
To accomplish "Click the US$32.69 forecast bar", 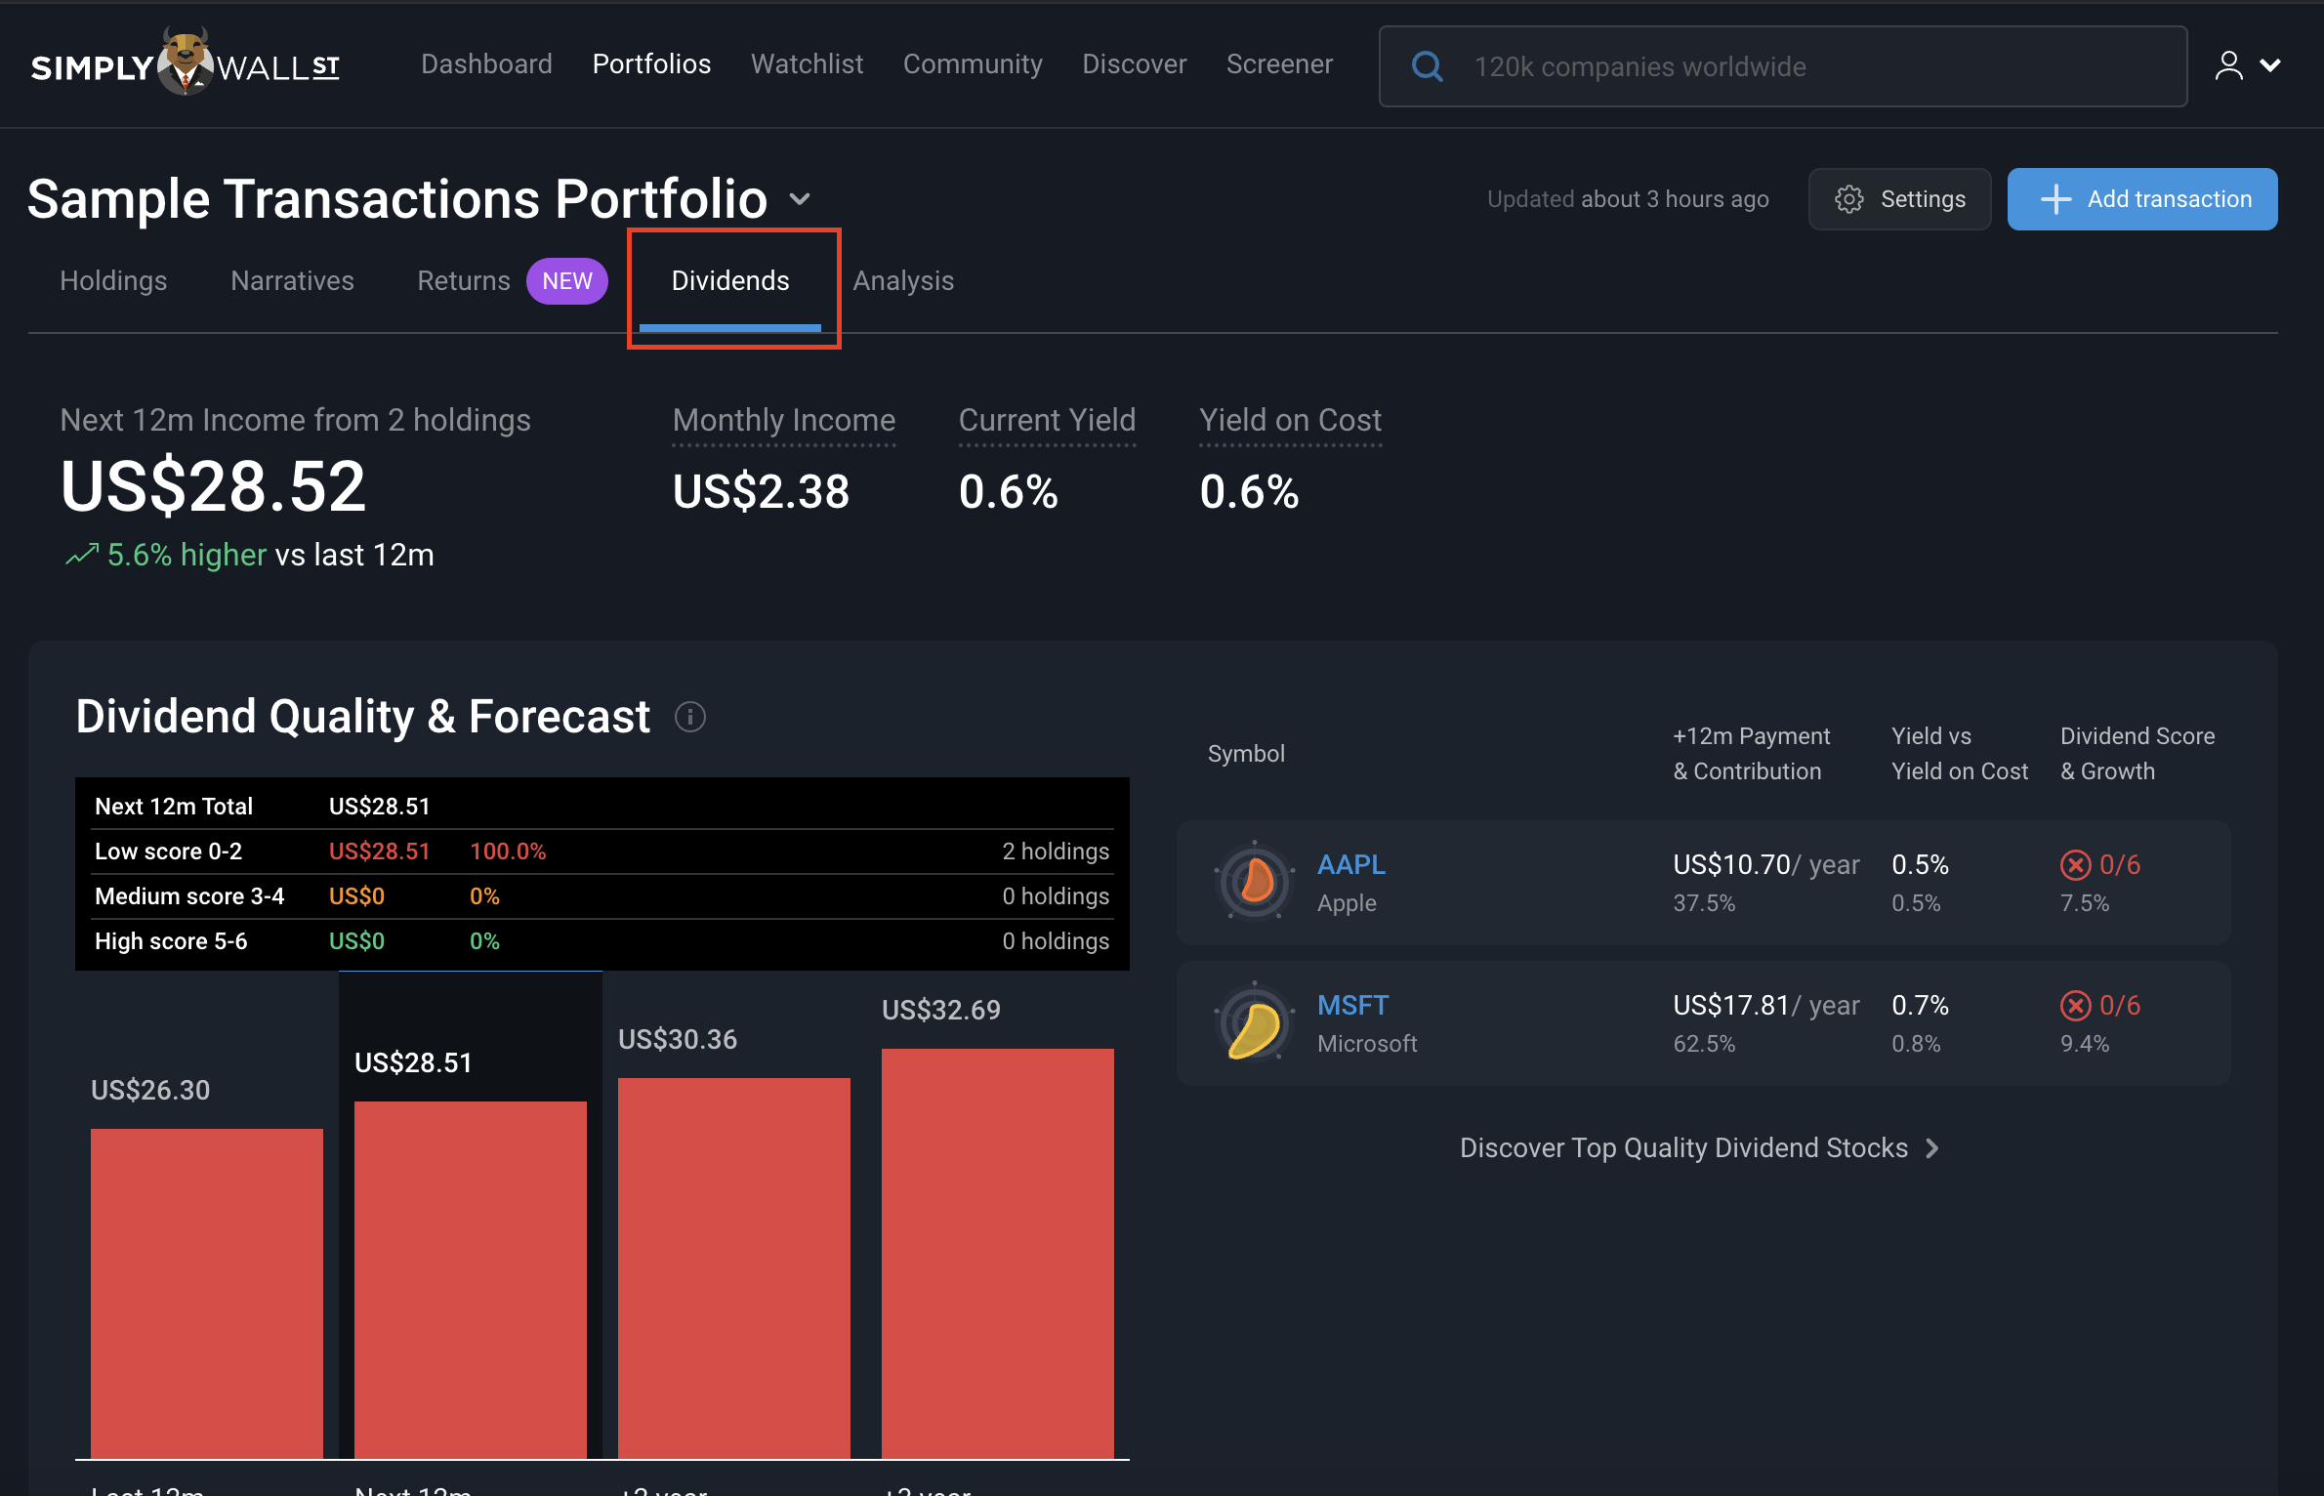I will click(998, 1254).
